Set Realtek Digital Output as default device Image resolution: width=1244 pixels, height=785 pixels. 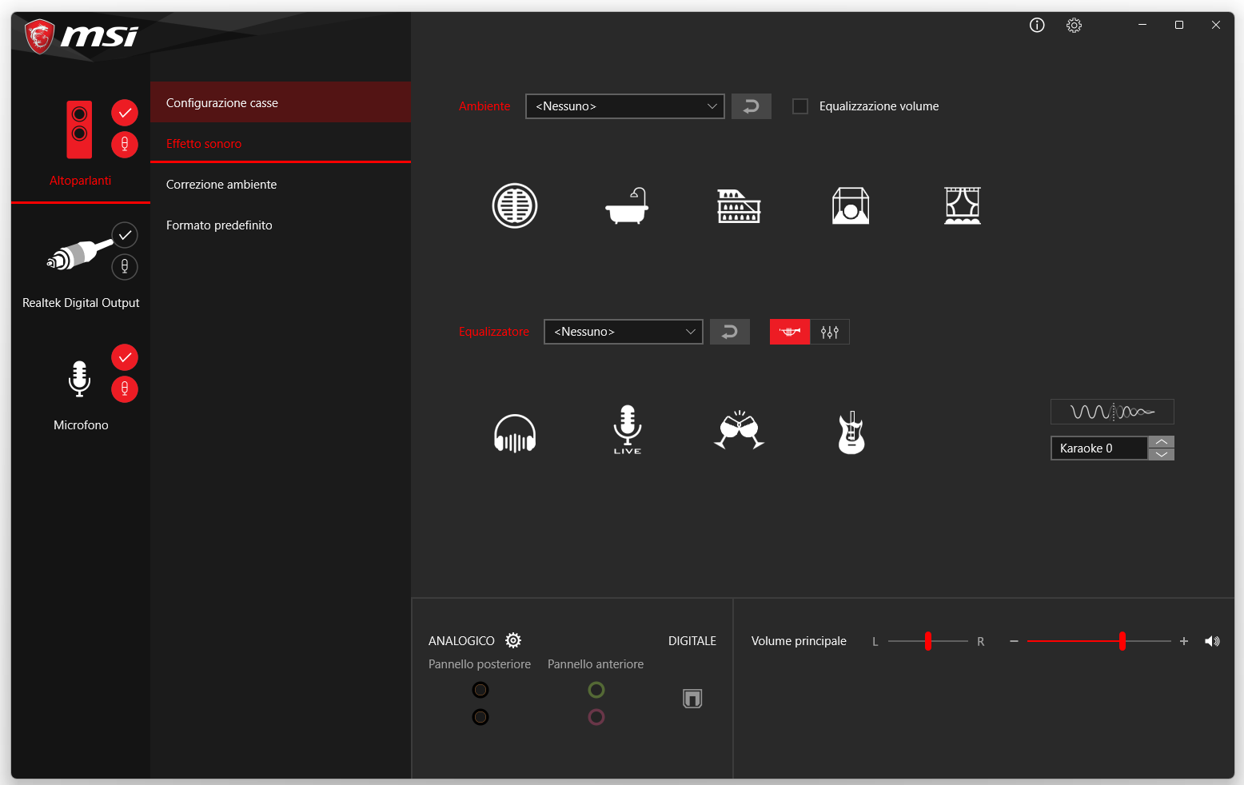tap(125, 235)
